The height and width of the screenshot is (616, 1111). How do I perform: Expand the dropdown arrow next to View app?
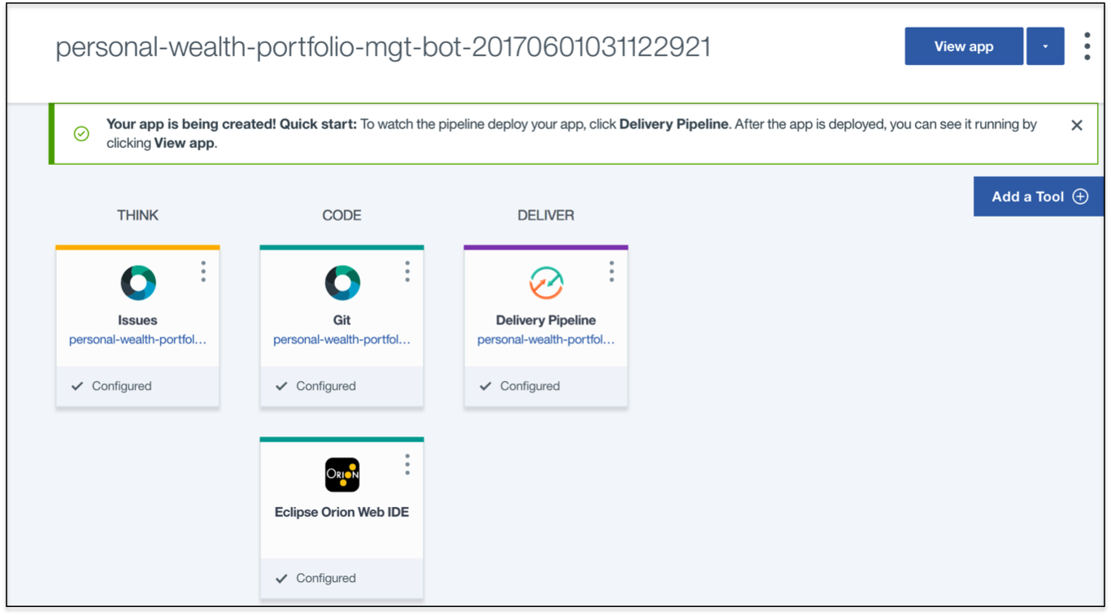[1045, 46]
